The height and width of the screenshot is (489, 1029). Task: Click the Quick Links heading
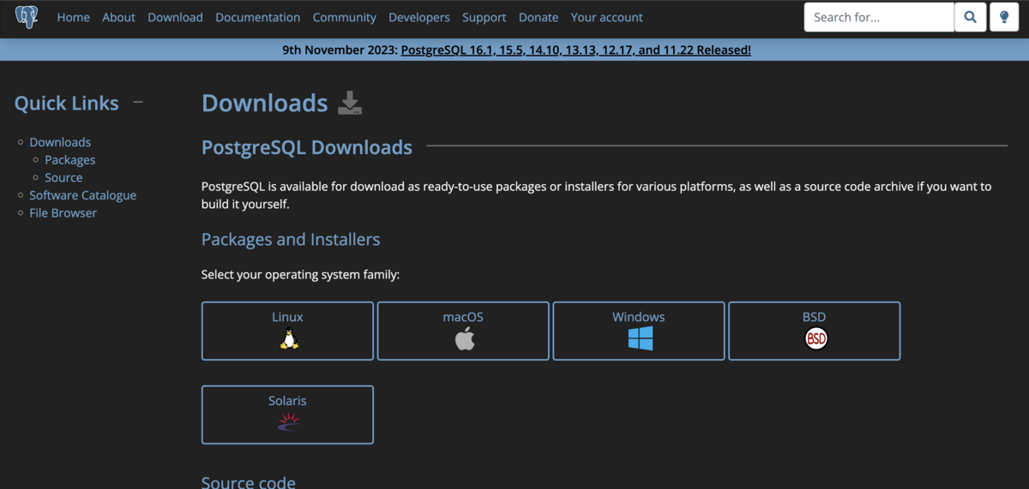point(67,103)
